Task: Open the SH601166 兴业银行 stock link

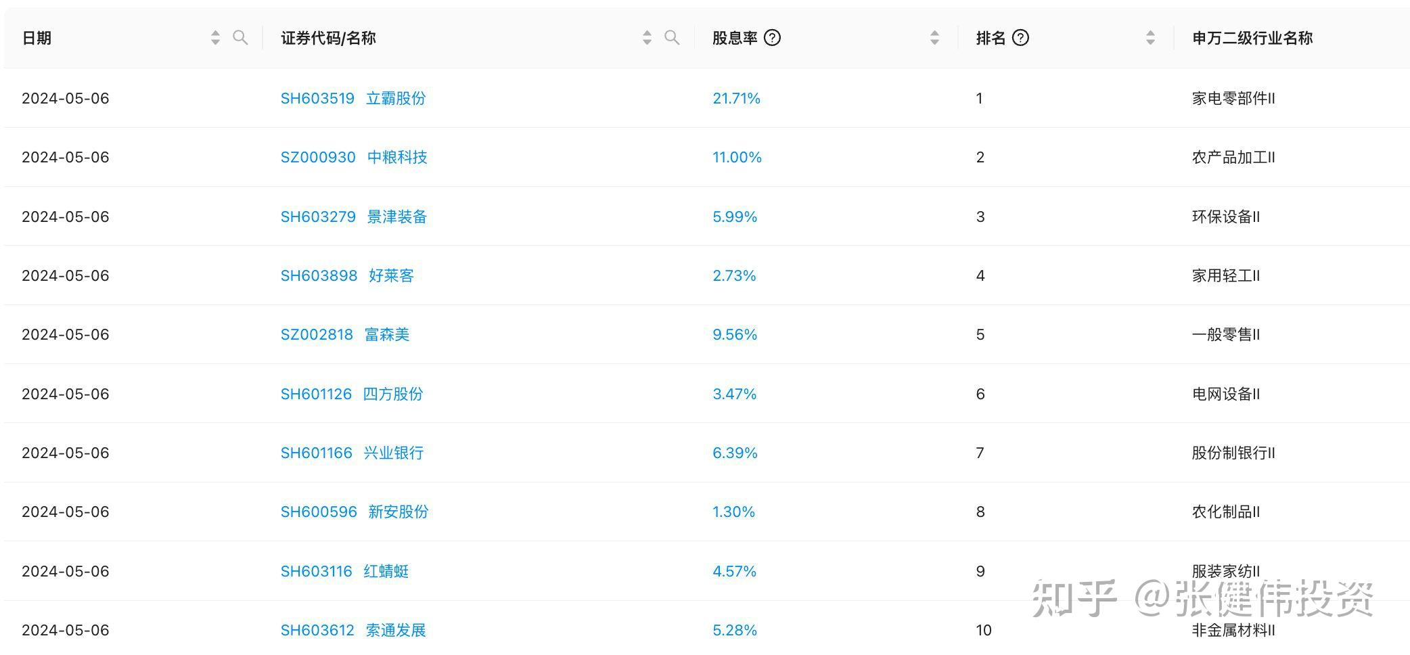Action: [352, 453]
